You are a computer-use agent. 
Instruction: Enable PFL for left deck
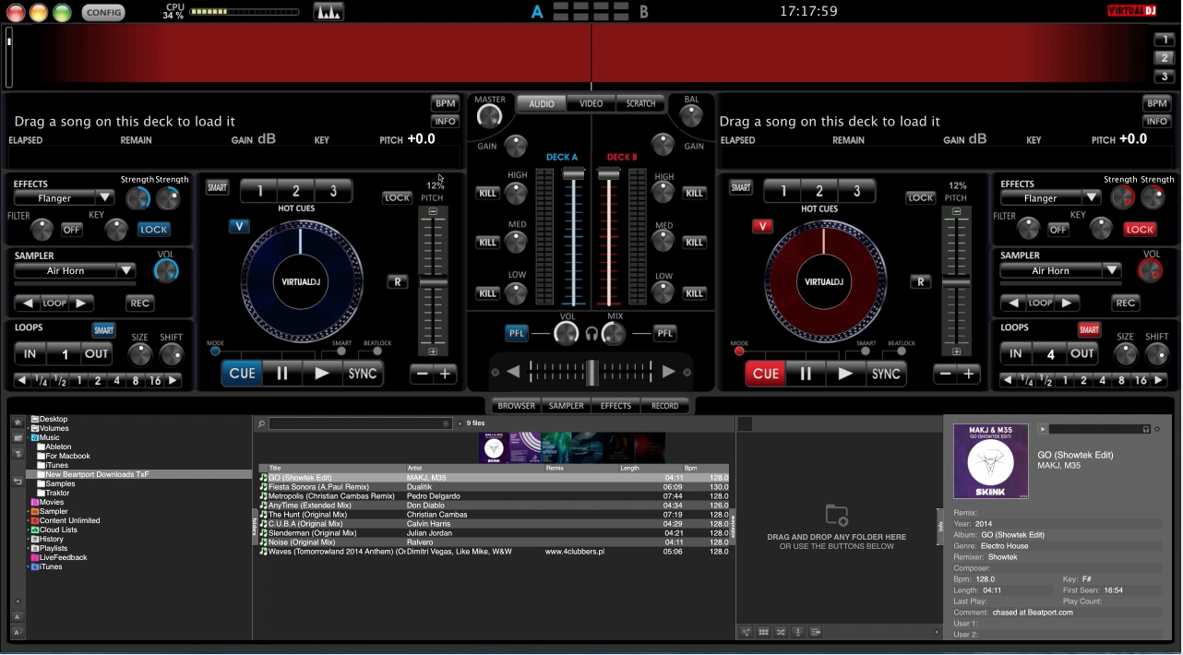click(x=517, y=333)
